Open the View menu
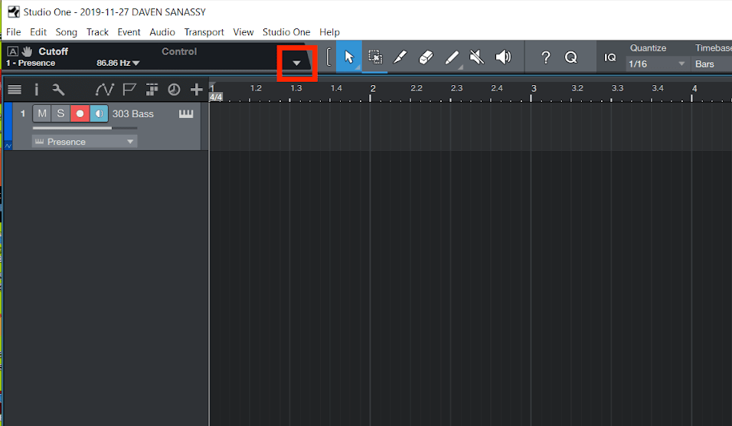The width and height of the screenshot is (732, 426). [x=243, y=31]
